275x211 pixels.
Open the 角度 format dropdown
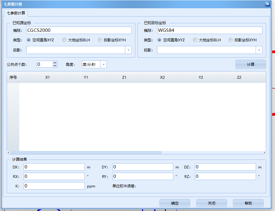(104, 64)
